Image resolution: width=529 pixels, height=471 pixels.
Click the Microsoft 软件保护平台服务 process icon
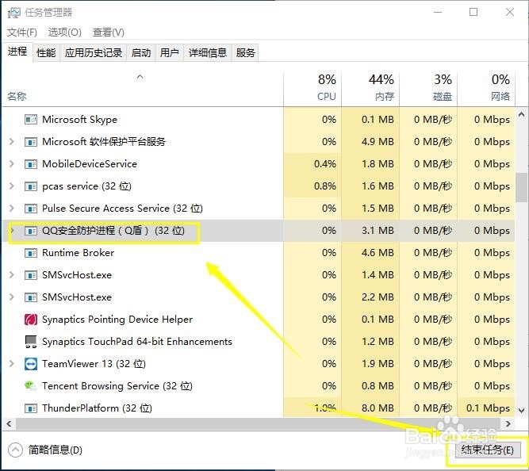[x=31, y=142]
